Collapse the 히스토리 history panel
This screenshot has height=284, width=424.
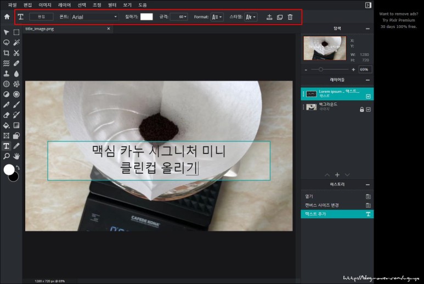pos(368,185)
